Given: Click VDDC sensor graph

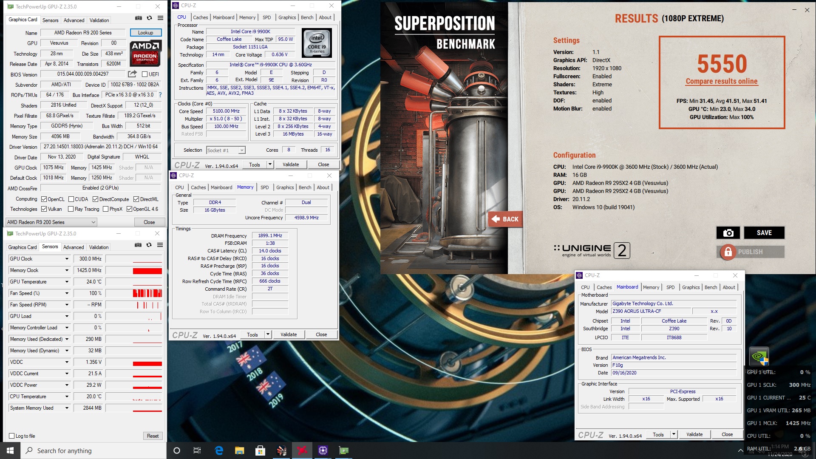Looking at the screenshot, I should 134,362.
